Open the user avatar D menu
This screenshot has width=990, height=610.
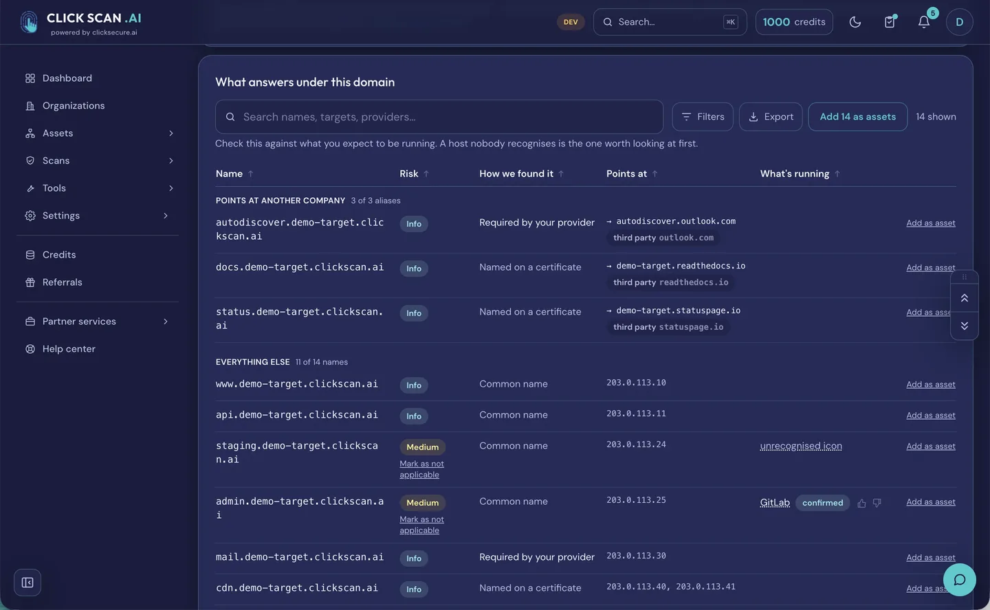coord(959,22)
